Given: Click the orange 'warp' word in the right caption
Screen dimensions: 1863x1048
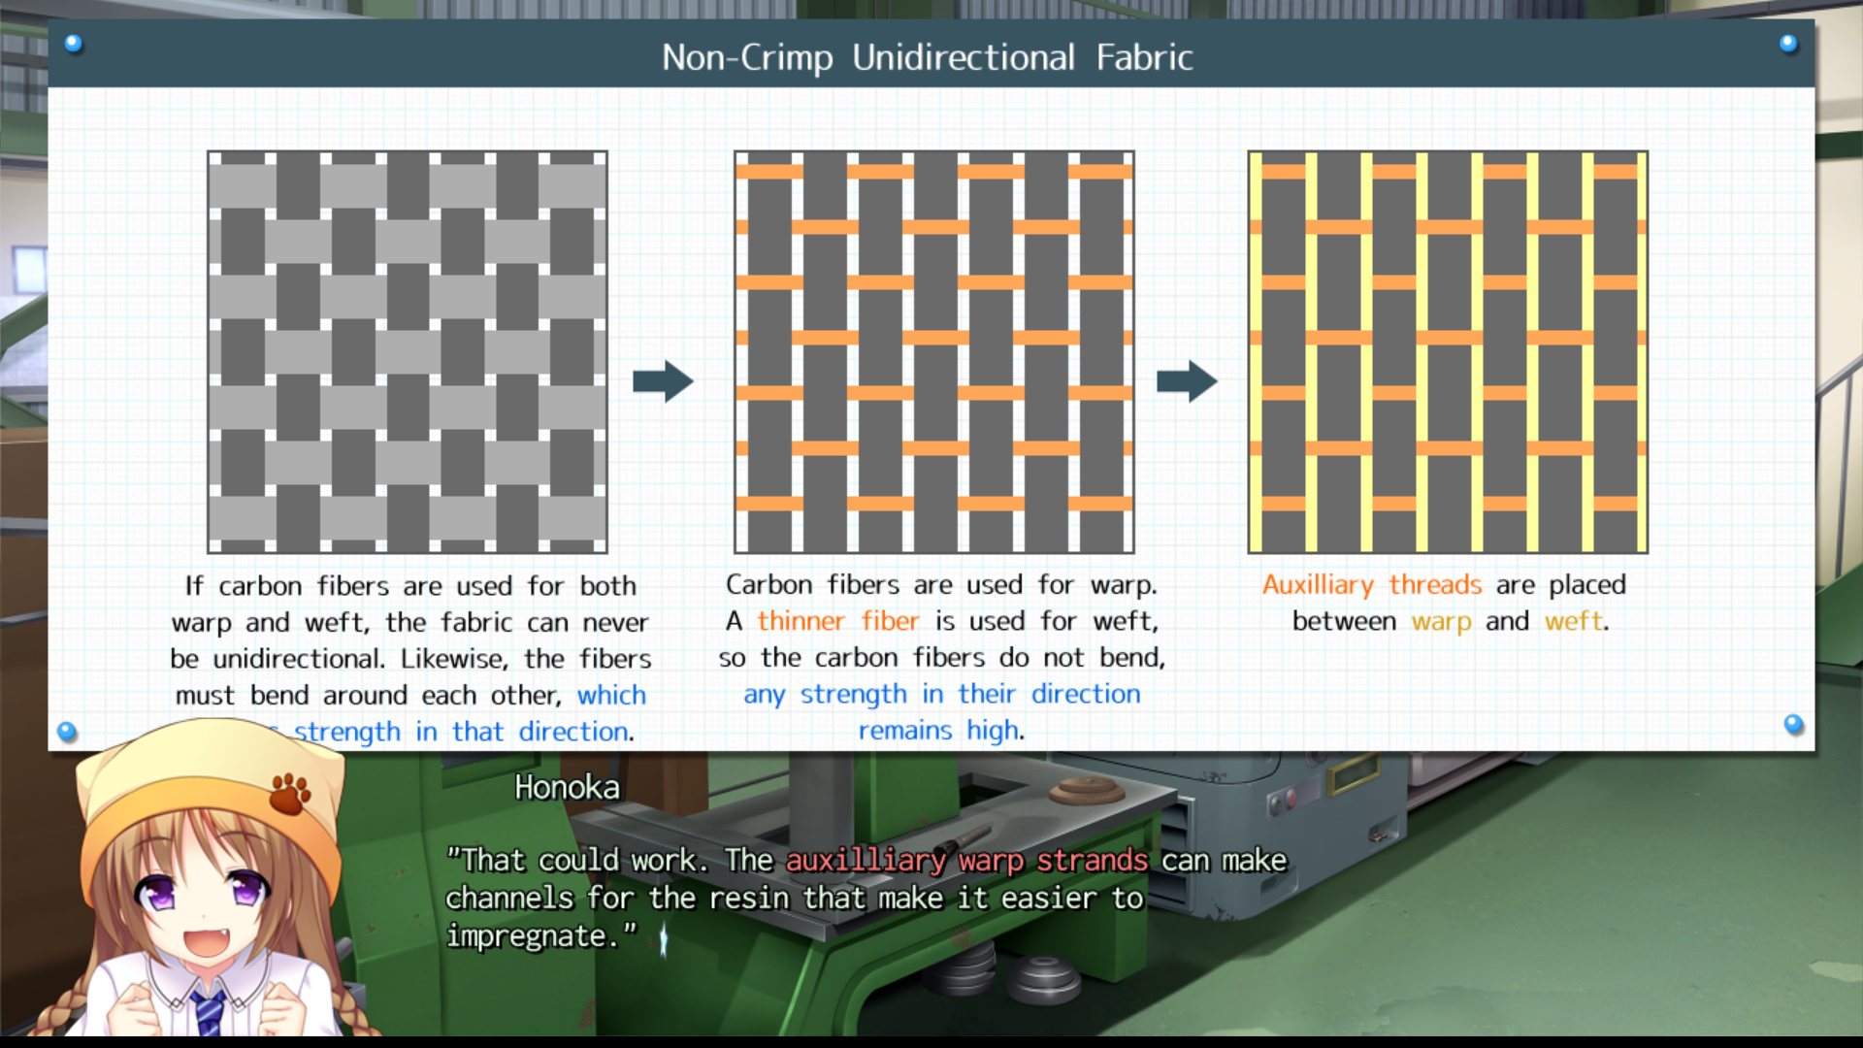Looking at the screenshot, I should (x=1441, y=621).
